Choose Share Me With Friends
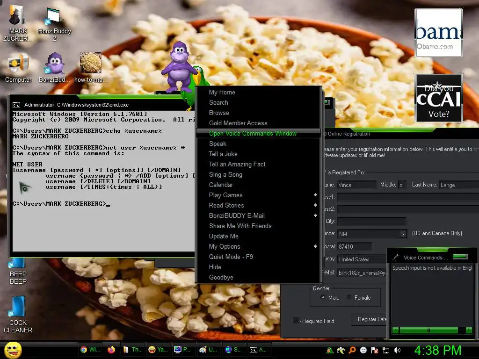Screen dimensions: 479x359 [258, 226]
